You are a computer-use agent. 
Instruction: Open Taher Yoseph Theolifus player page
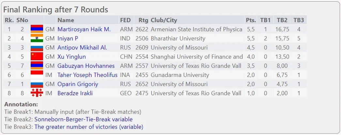(87, 75)
